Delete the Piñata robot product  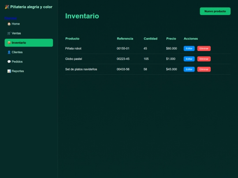pos(204,48)
